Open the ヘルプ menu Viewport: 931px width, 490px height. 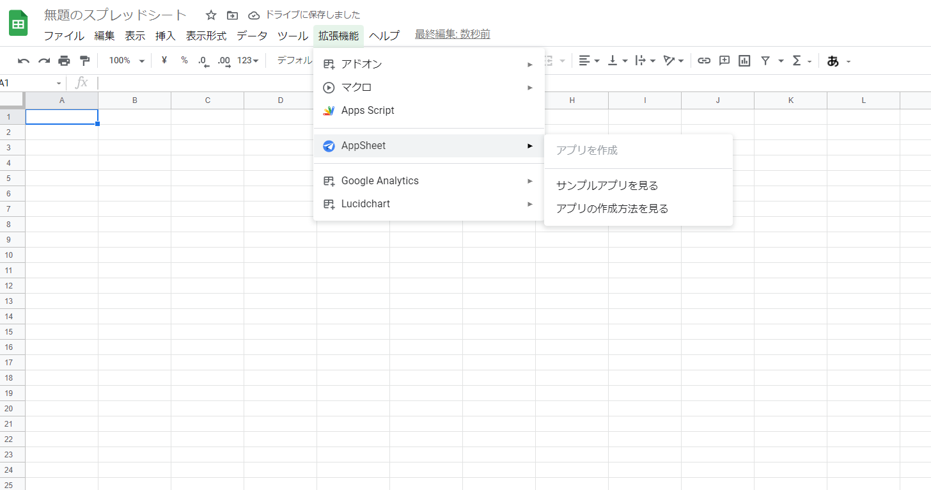(384, 36)
